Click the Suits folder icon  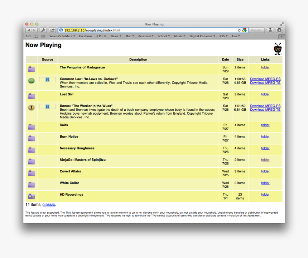(32, 127)
